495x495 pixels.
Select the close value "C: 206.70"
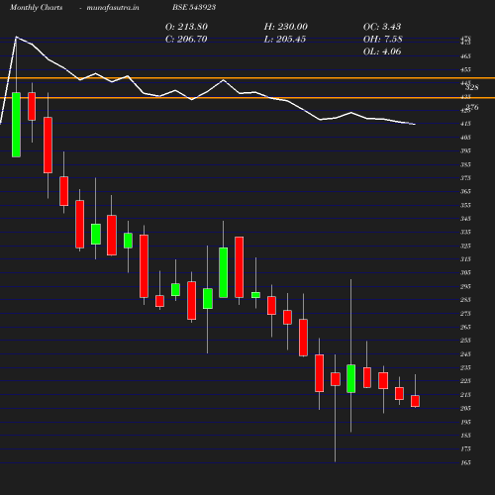click(x=186, y=39)
